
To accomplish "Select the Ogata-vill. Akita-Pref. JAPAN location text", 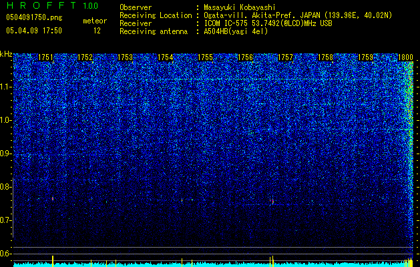I will click(298, 15).
